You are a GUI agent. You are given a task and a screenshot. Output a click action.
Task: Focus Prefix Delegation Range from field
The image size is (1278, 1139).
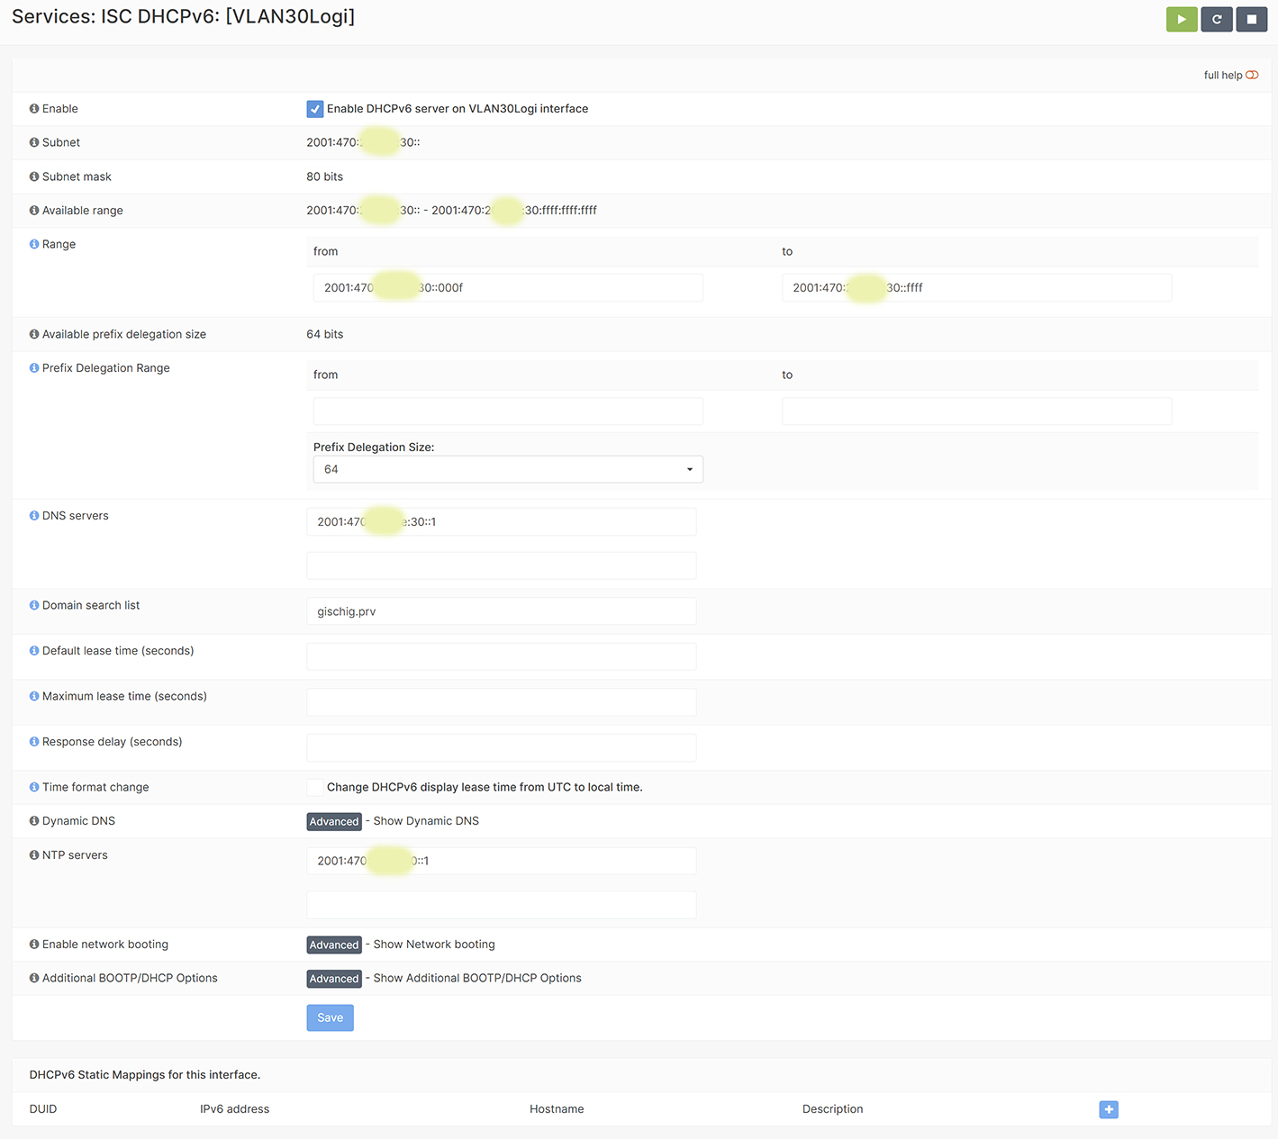(508, 411)
